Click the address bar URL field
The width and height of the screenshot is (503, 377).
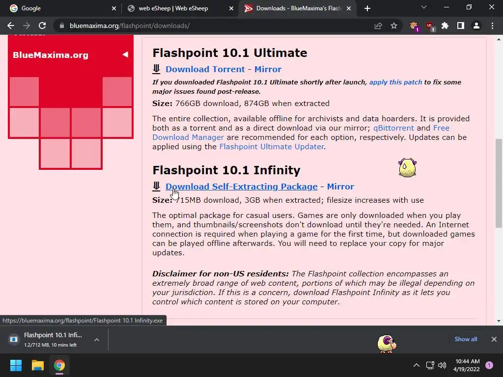coord(212,26)
